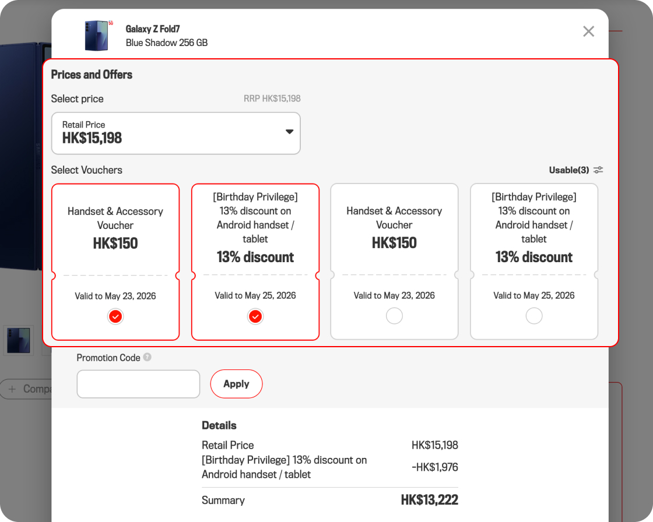The image size is (653, 522).
Task: Click red checkmark on first 13% discount voucher
Action: click(x=255, y=316)
